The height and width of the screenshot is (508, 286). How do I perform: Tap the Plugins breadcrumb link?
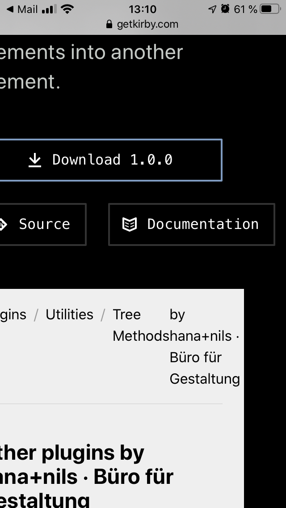click(13, 314)
